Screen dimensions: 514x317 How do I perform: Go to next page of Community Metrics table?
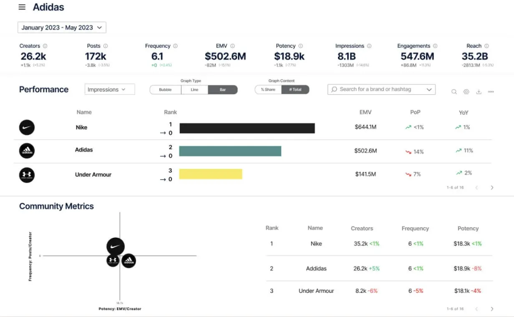(492, 309)
